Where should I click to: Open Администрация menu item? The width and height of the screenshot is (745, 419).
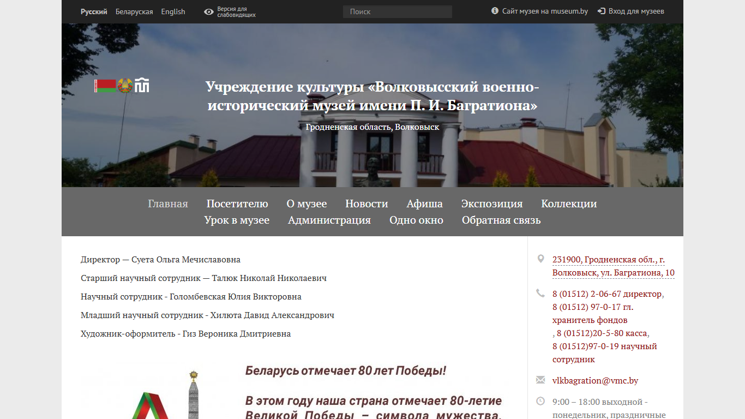[329, 220]
